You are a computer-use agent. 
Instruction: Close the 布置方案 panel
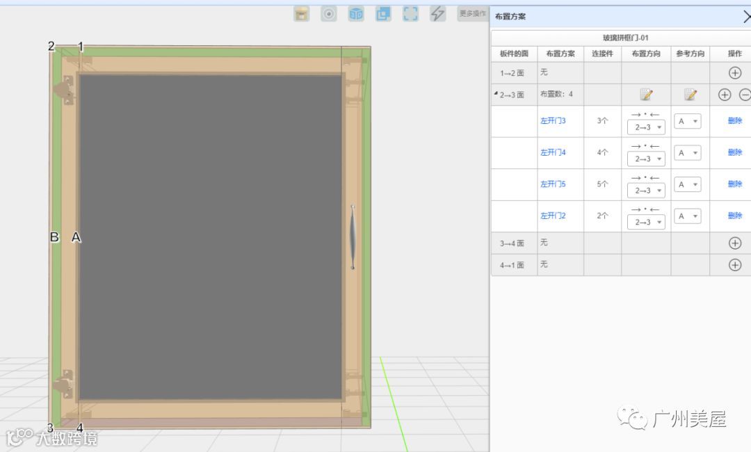pyautogui.click(x=747, y=17)
